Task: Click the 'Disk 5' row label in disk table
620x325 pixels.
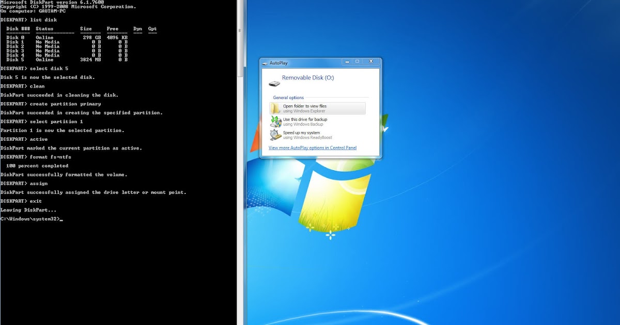Action: (15, 60)
